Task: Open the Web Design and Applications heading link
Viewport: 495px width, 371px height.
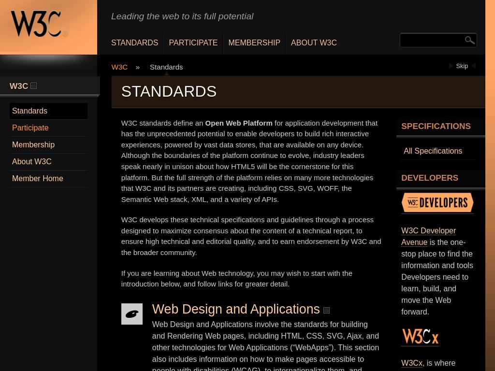Action: 236,309
